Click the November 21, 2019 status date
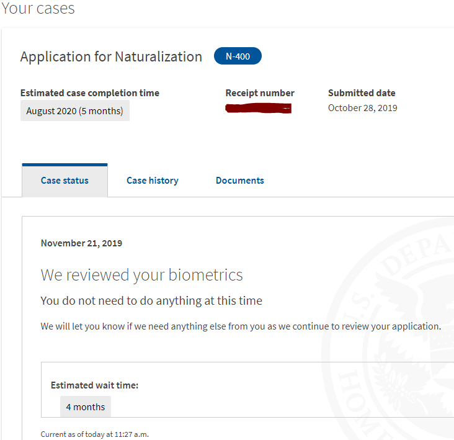 [81, 243]
